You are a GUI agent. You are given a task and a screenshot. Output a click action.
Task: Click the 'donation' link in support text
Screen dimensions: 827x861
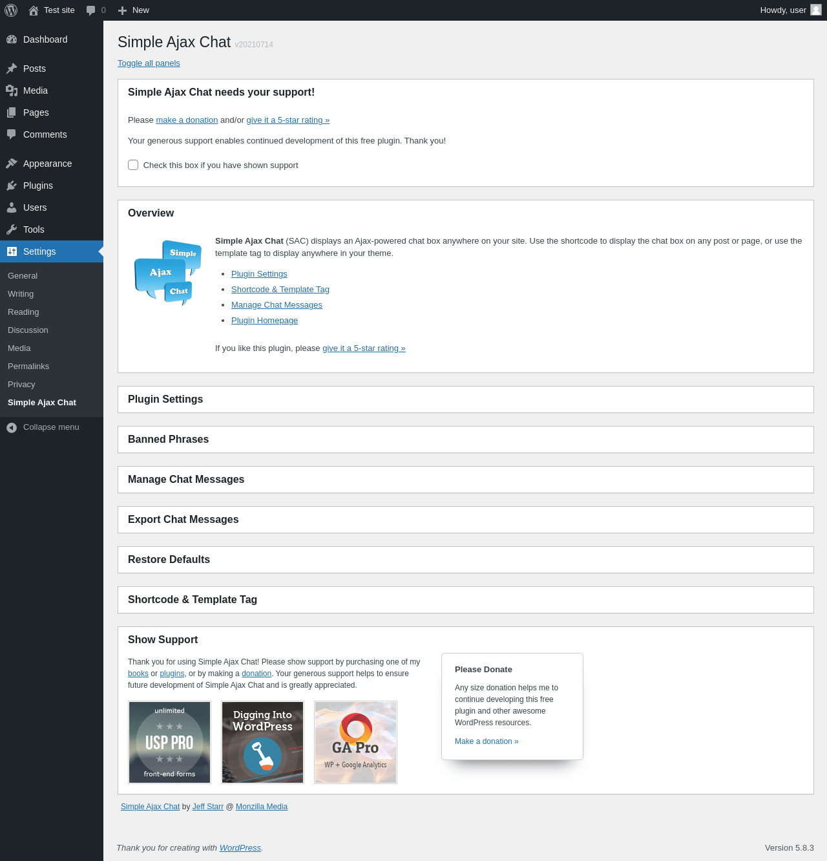pos(256,674)
